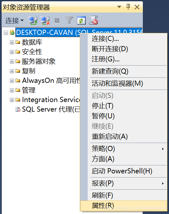Select the 服务器对象 tree item
This screenshot has width=169, height=214.
pos(39,61)
